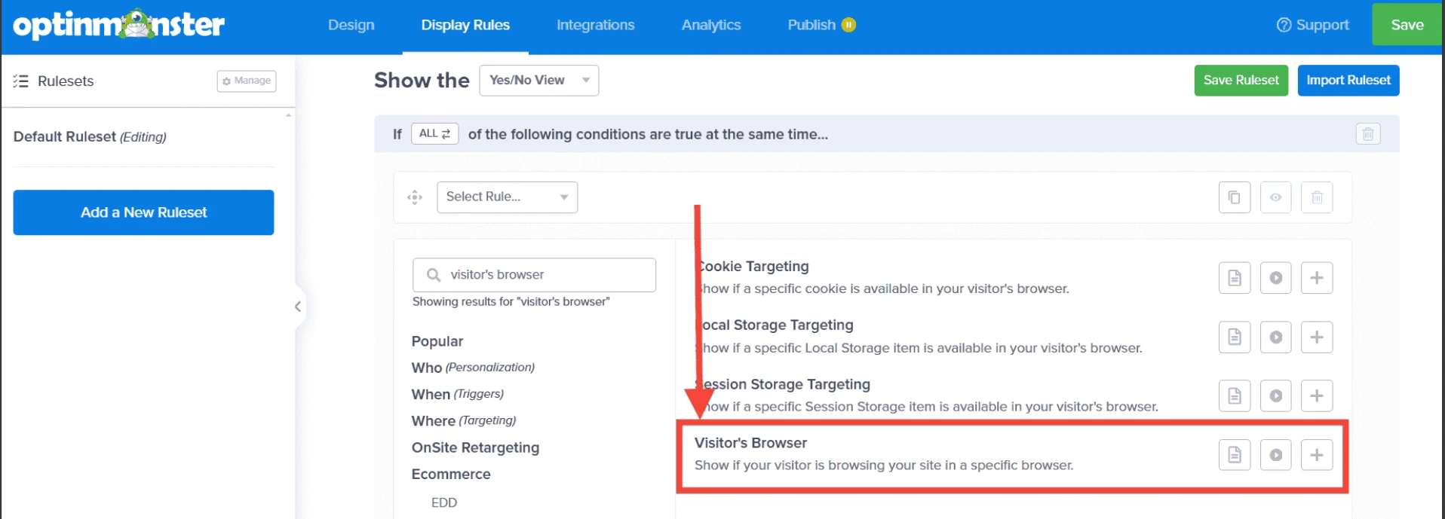The height and width of the screenshot is (519, 1445).
Task: Click the rule drag handle icon
Action: pyautogui.click(x=415, y=197)
